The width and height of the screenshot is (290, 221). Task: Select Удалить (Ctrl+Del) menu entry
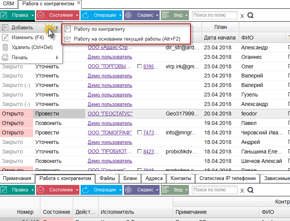32,47
